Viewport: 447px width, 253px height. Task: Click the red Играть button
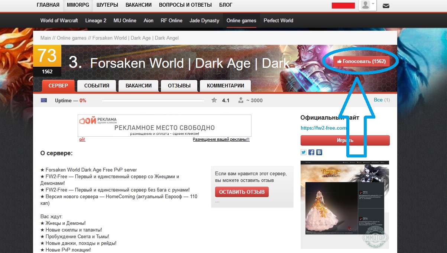coord(345,140)
